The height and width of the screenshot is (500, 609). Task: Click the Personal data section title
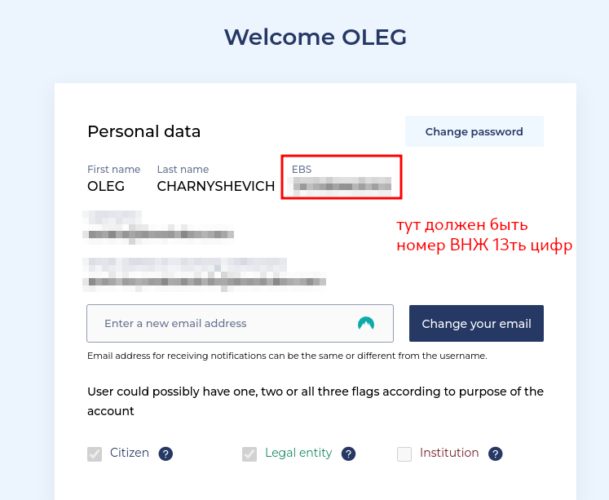[144, 131]
